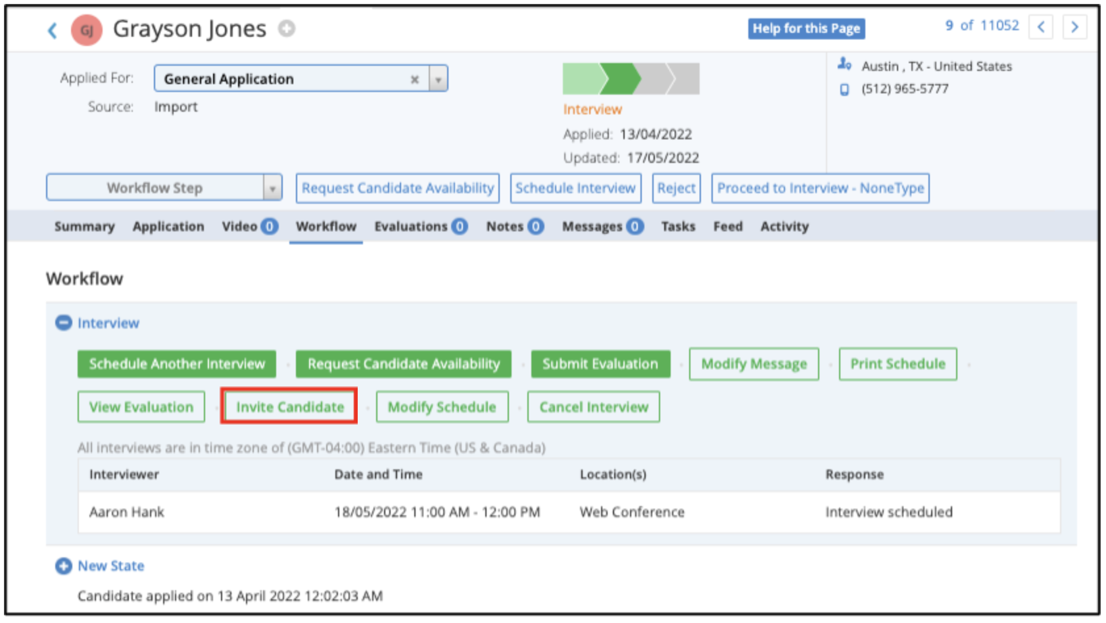Click the Invite Candidate button
Viewport: 1106px width, 623px height.
pos(290,407)
